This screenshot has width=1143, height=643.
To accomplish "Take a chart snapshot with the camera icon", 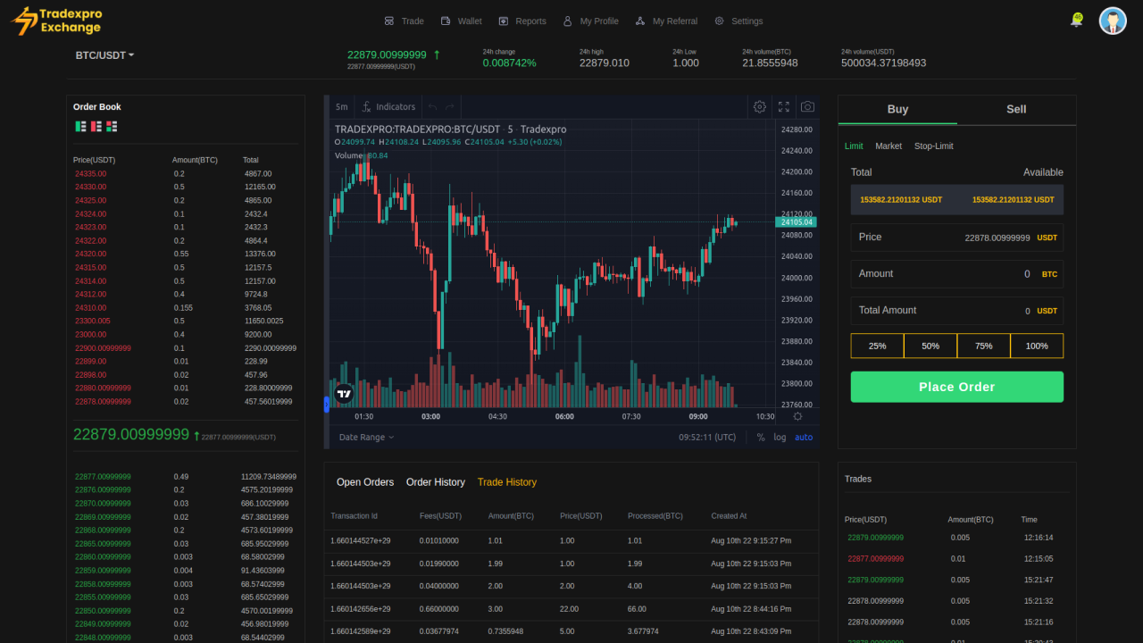I will click(x=807, y=107).
